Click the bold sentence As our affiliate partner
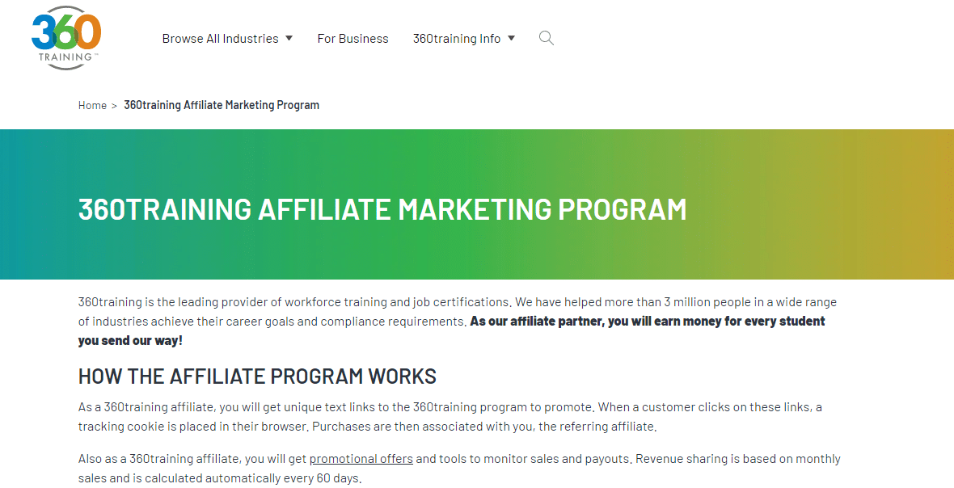 (451, 330)
